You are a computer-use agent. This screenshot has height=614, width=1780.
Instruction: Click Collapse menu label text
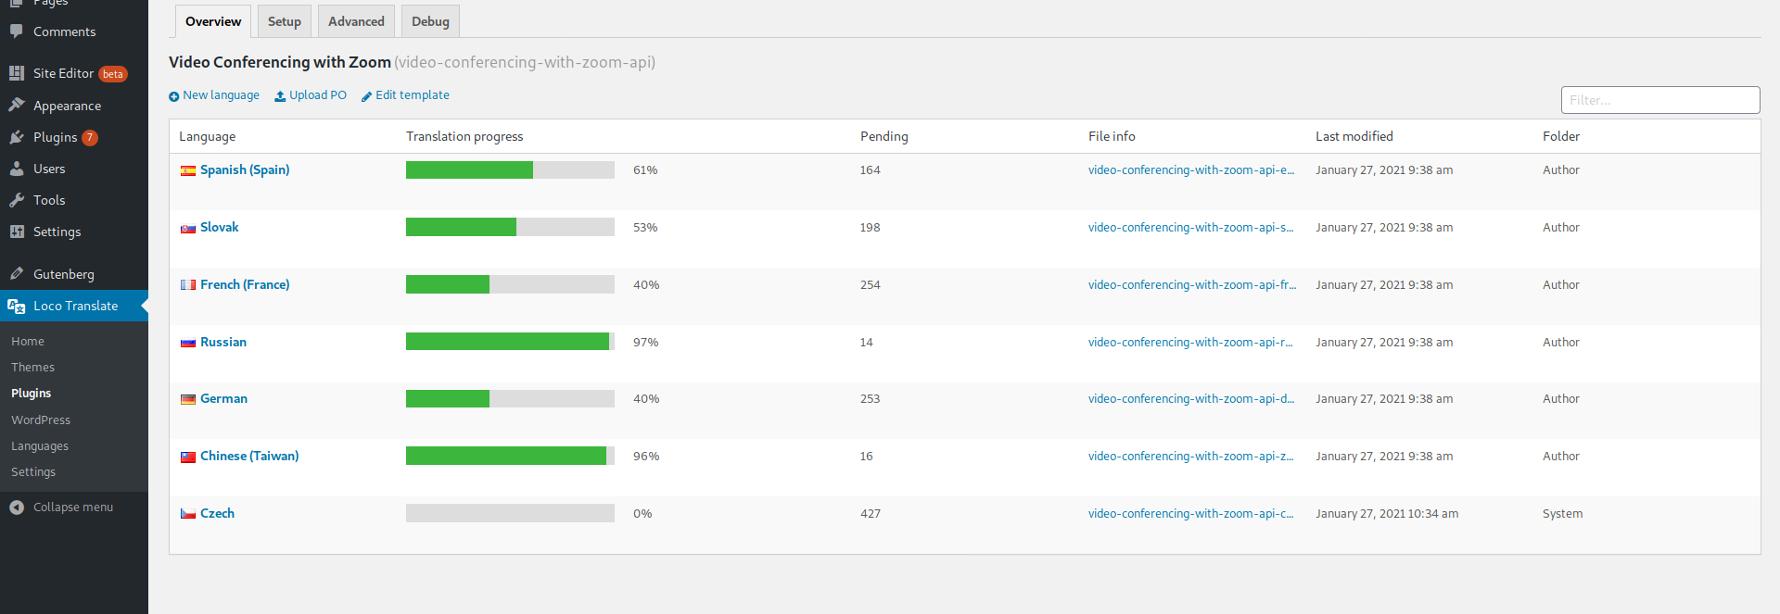click(73, 507)
